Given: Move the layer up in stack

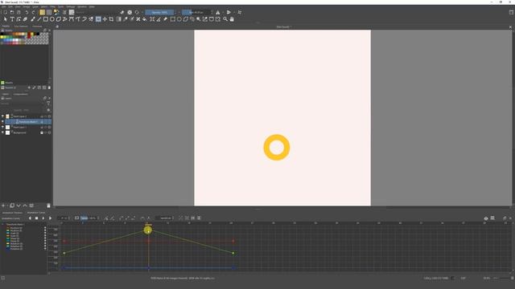Looking at the screenshot, I should coord(25,206).
